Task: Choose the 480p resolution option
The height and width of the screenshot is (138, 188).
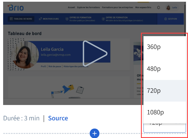Action: pos(164,69)
